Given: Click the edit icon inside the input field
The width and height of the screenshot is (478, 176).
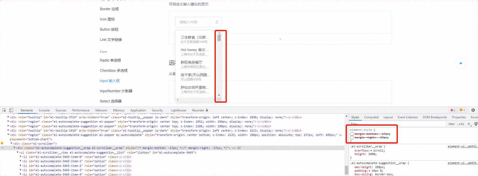Looking at the screenshot, I should [x=217, y=22].
